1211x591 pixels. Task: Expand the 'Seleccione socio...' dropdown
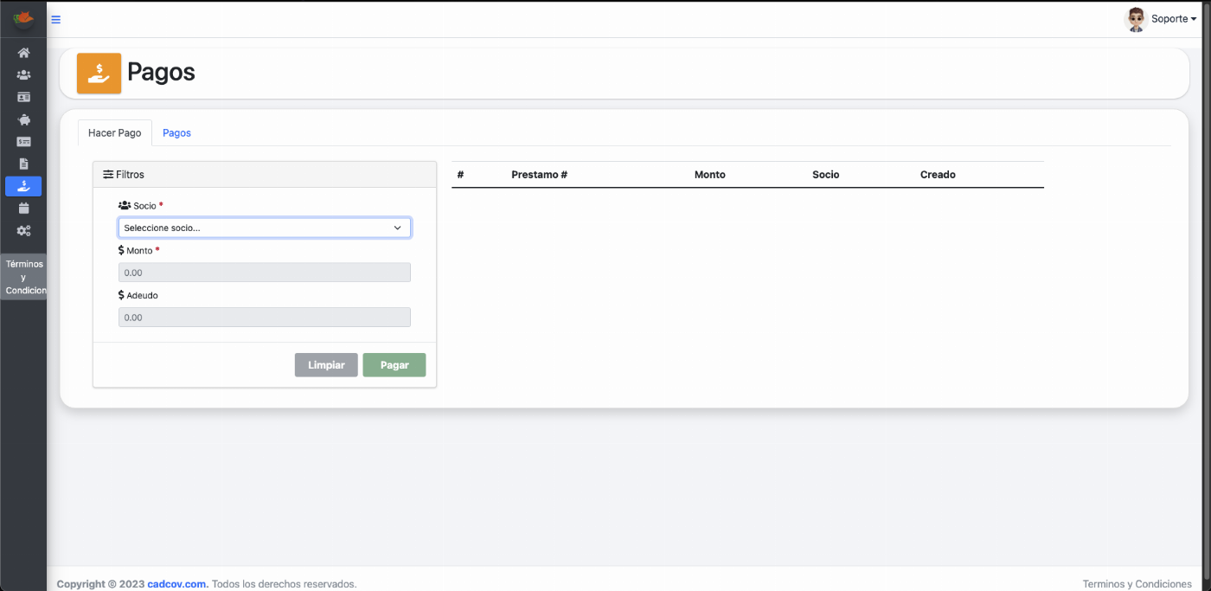pos(264,228)
